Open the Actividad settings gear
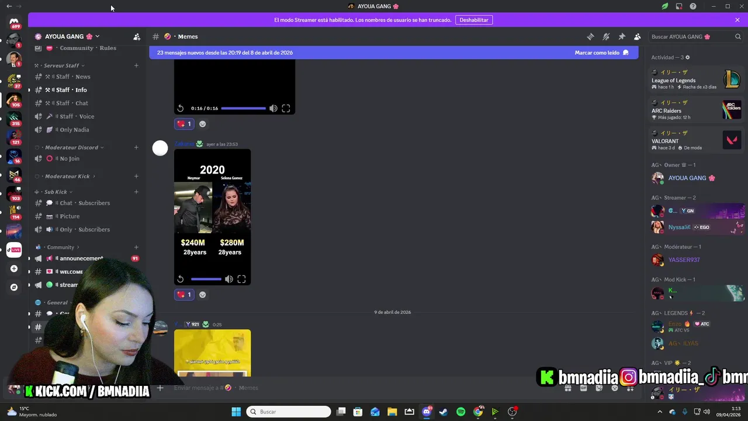The image size is (748, 421). pos(687,57)
